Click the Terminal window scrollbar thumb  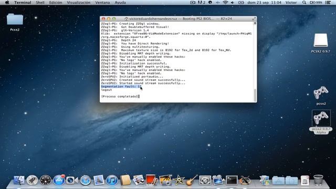pos(255,94)
